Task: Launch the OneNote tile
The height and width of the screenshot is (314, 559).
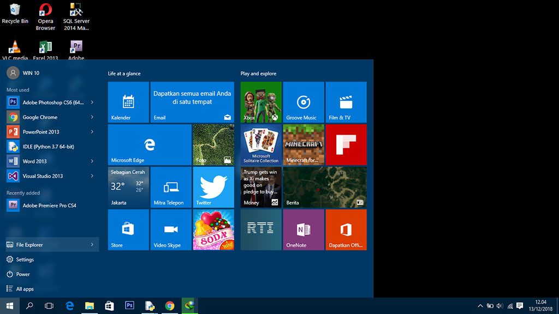Action: click(304, 230)
